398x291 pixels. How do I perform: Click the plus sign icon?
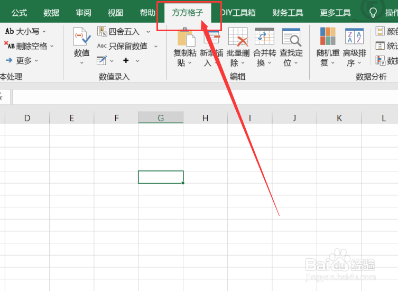(x=126, y=60)
